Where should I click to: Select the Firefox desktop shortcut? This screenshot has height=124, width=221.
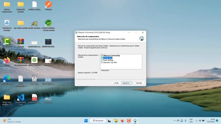pos(7,61)
